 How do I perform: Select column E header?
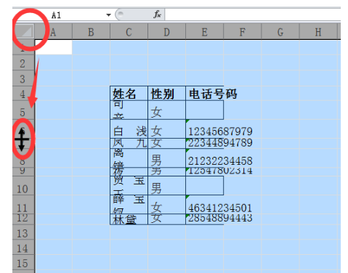click(204, 32)
